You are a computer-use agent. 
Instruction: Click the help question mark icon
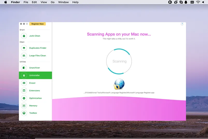click(x=182, y=24)
